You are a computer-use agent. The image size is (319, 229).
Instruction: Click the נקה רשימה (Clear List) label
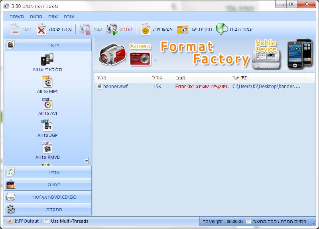(x=60, y=29)
